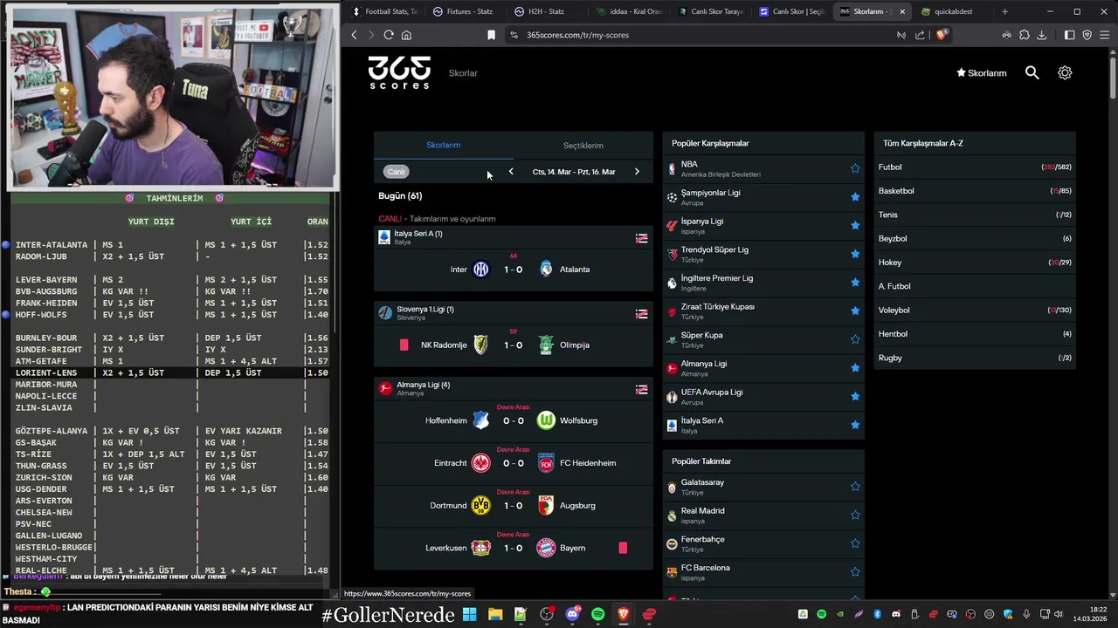Screen dimensions: 1118x628
Task: Toggle the Canlı live filter
Action: 397,172
